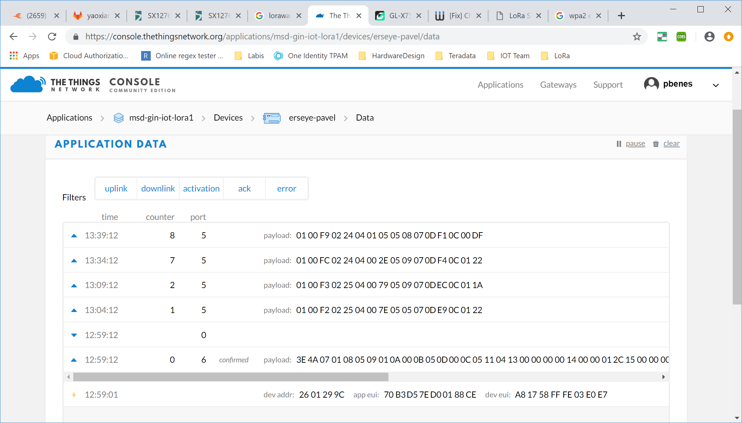Expand the 13:39:12 uplink row

pyautogui.click(x=366, y=235)
